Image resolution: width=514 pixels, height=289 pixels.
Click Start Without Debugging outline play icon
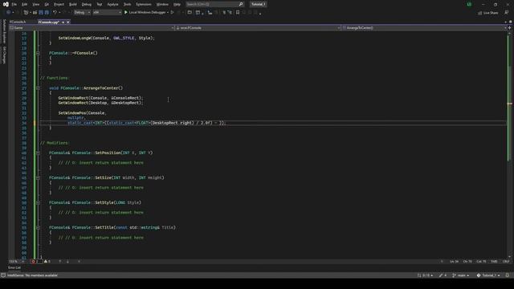pos(173,13)
